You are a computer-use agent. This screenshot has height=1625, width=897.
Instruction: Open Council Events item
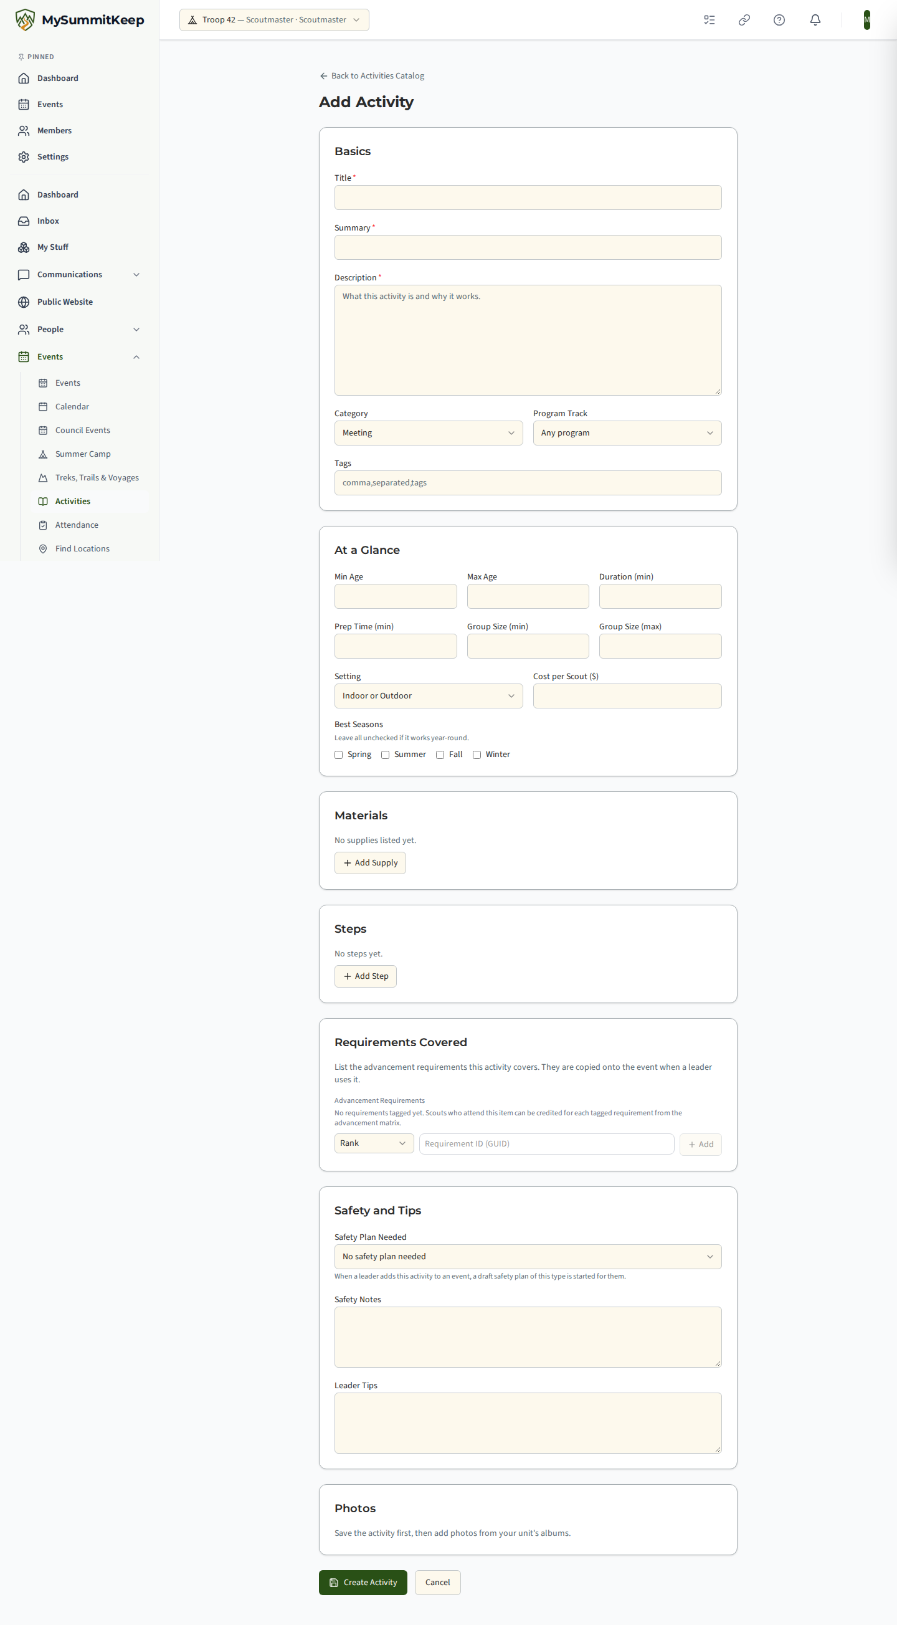point(90,430)
